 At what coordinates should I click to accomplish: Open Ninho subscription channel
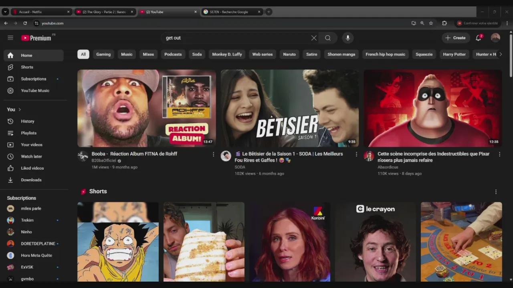pyautogui.click(x=34, y=232)
